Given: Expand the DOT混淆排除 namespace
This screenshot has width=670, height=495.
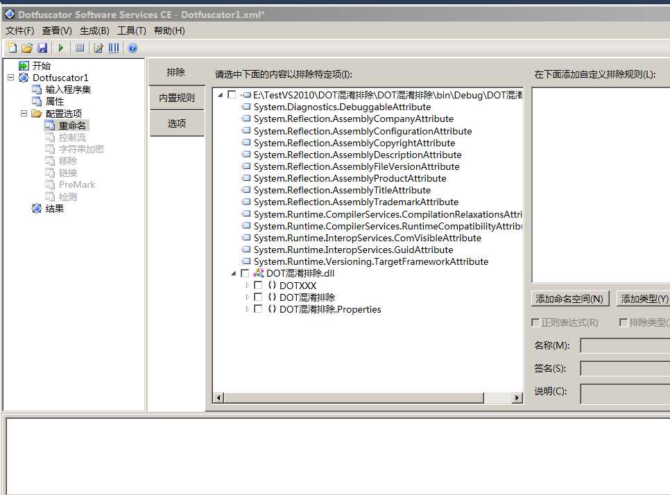Looking at the screenshot, I should [248, 297].
